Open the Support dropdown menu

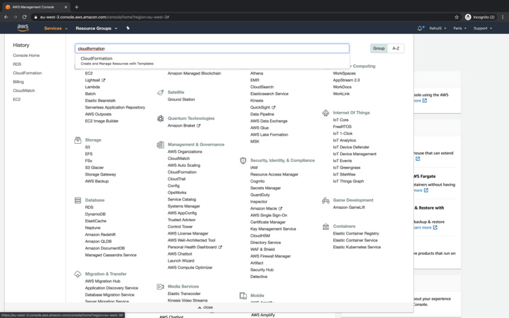click(483, 28)
